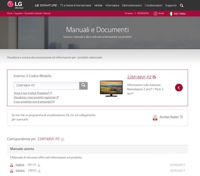Click the new-window icon after Trova il tuo Codice Prodotto
200x176 pixels.
pyautogui.click(x=51, y=93)
